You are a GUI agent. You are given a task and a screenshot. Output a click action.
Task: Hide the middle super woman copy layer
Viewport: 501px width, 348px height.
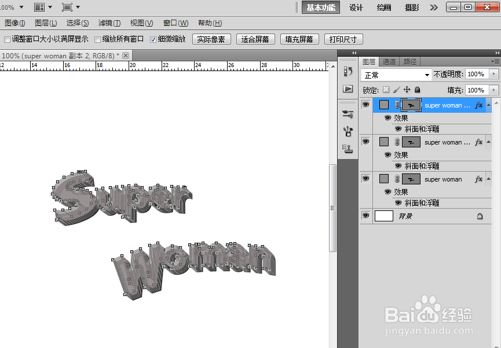click(366, 142)
